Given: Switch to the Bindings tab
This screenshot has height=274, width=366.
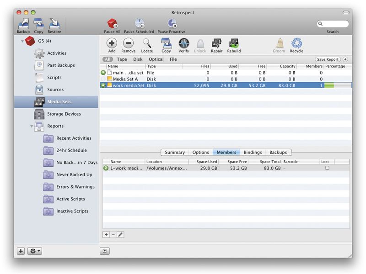Looking at the screenshot, I should tap(253, 152).
